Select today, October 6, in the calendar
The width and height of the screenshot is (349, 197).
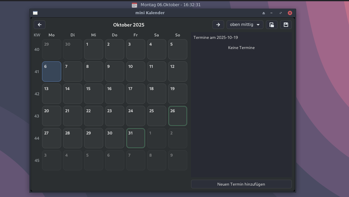tap(52, 72)
